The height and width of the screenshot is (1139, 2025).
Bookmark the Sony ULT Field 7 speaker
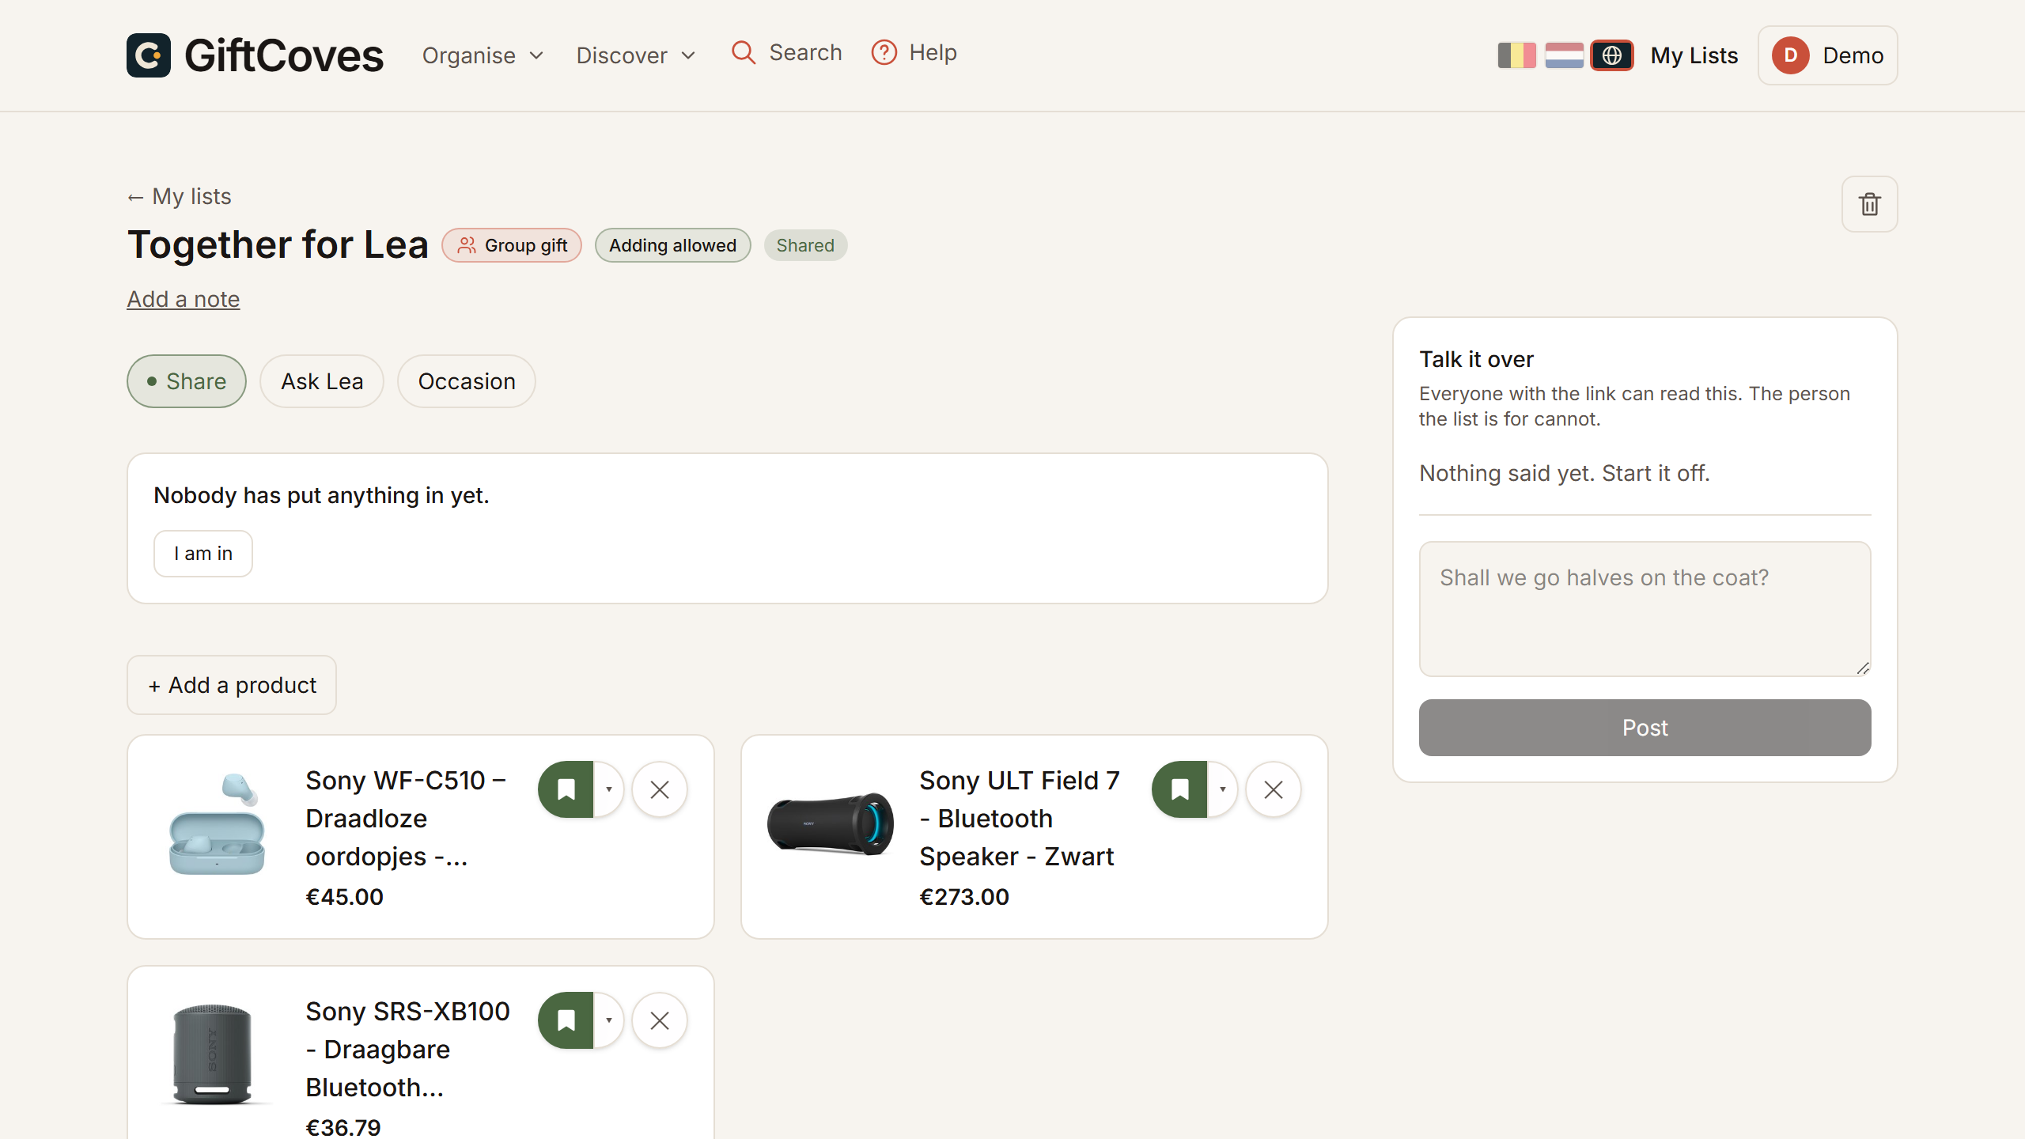pyautogui.click(x=1180, y=789)
